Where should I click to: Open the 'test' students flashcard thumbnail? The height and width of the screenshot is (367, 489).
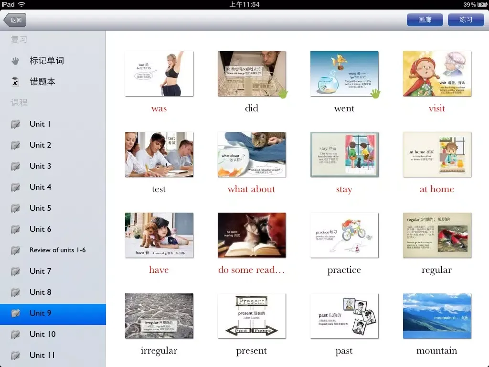(x=159, y=154)
